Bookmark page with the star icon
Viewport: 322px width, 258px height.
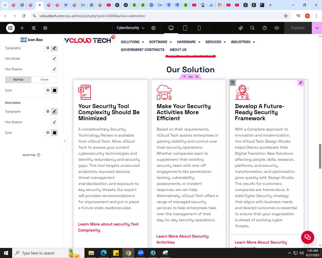coord(286,16)
